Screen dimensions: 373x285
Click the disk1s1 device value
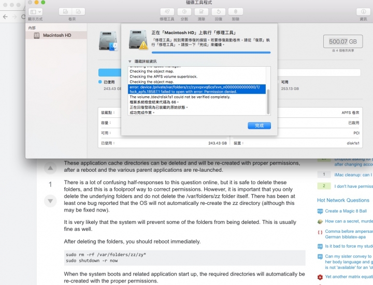pos(353,143)
